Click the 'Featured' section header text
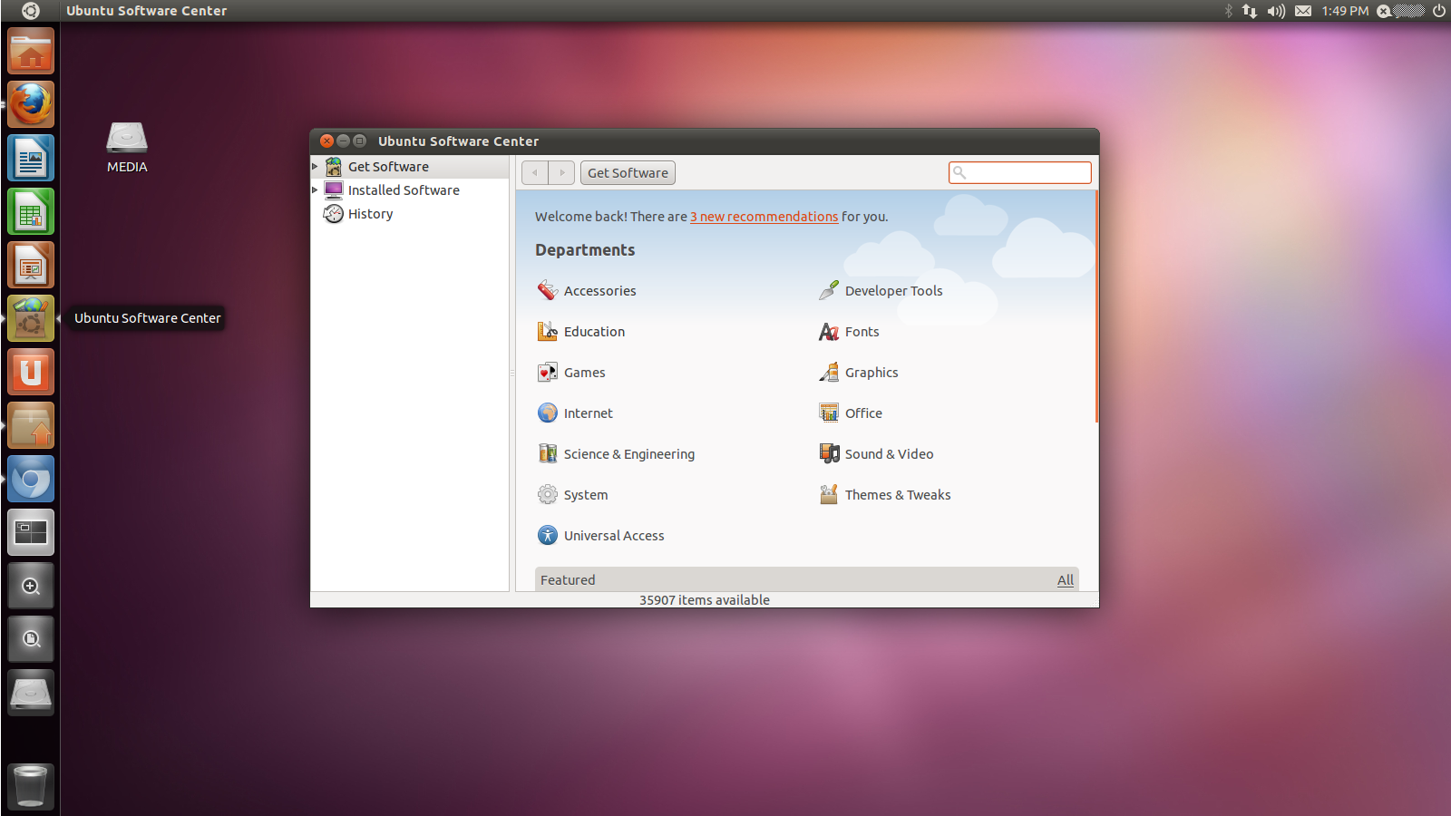 coord(568,580)
